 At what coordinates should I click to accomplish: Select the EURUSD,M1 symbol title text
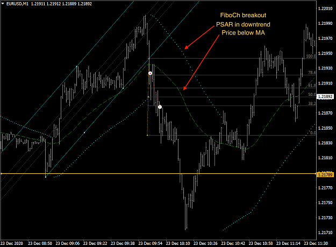[x=17, y=4]
